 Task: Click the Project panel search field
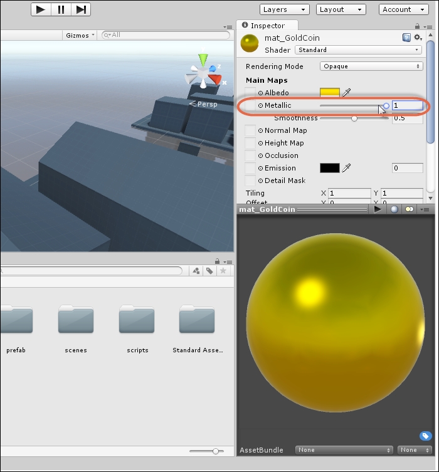91,271
